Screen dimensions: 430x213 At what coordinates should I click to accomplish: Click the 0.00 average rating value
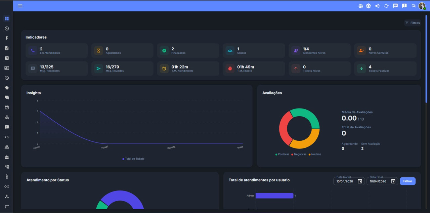pyautogui.click(x=349, y=118)
